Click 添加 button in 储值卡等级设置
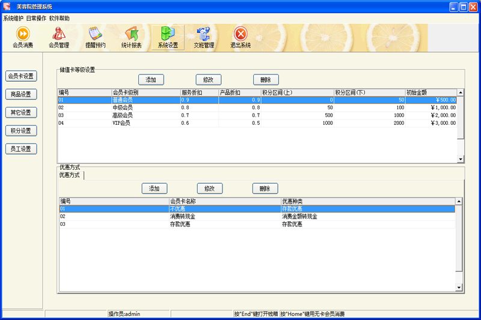This screenshot has height=320, width=481. click(151, 79)
